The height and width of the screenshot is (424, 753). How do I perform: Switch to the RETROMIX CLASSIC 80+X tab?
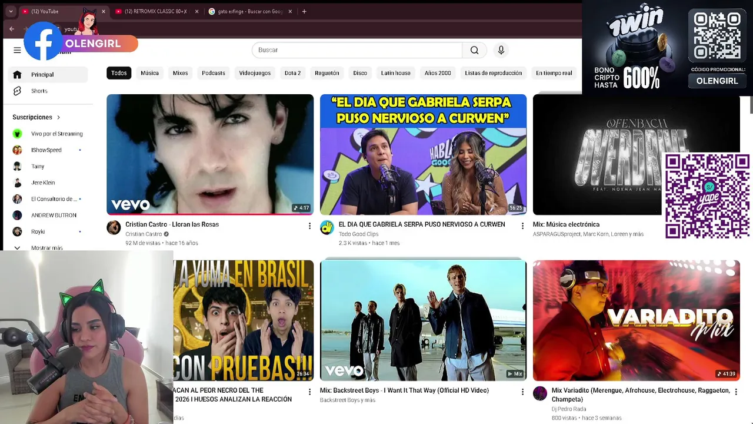tap(157, 11)
